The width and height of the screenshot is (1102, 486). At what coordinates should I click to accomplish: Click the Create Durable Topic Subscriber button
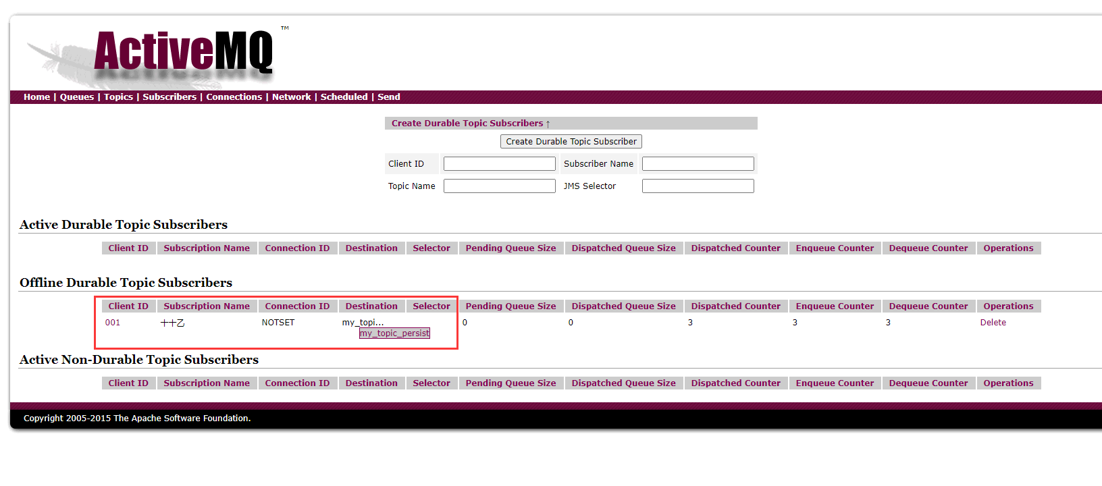click(x=571, y=142)
